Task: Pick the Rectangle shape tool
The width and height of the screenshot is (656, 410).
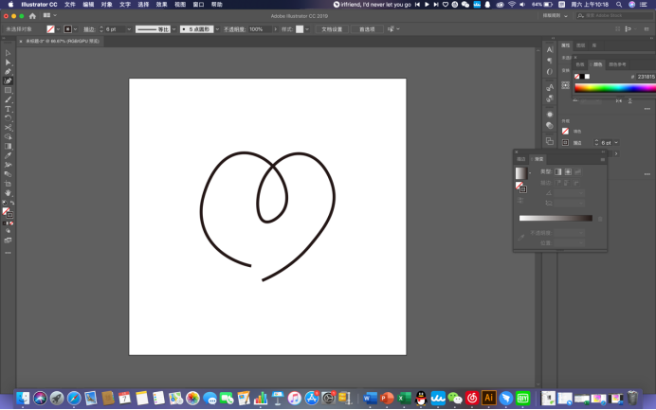Action: (x=8, y=90)
